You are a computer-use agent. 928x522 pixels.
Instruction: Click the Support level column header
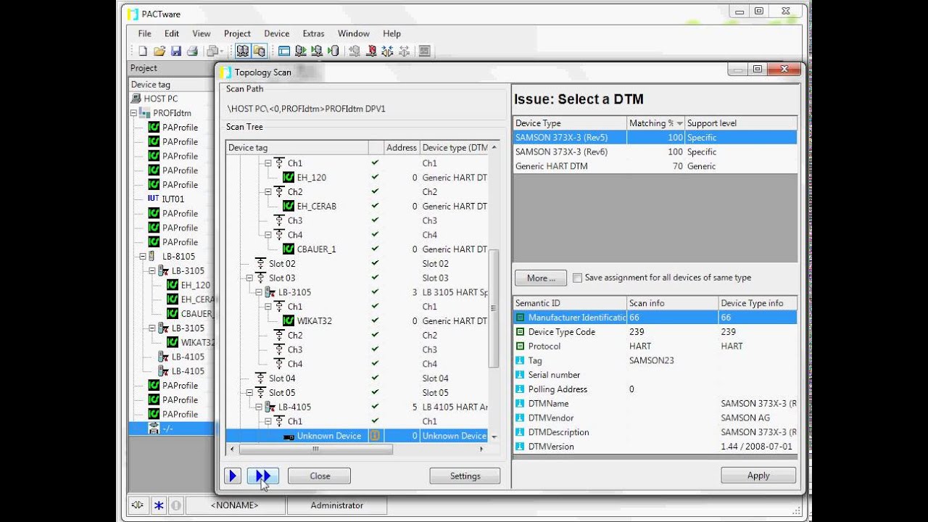741,123
